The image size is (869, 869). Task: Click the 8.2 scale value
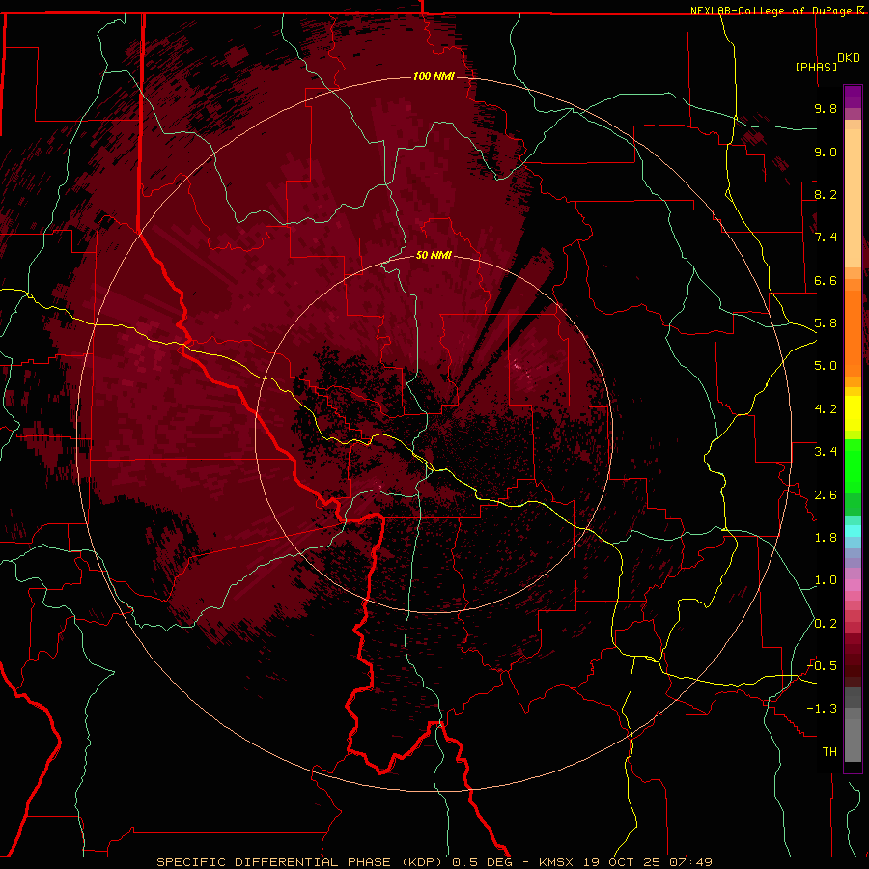point(826,194)
